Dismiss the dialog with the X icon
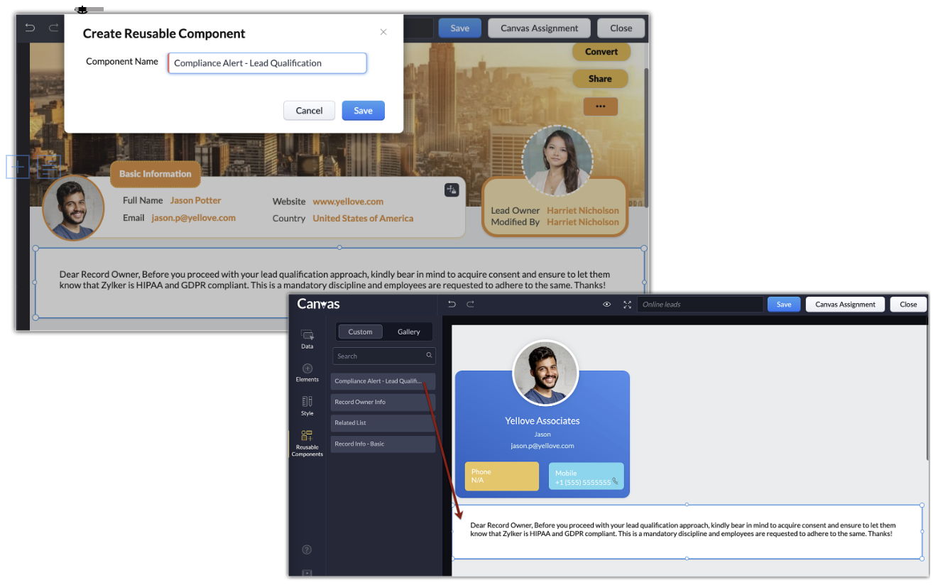 [x=383, y=32]
